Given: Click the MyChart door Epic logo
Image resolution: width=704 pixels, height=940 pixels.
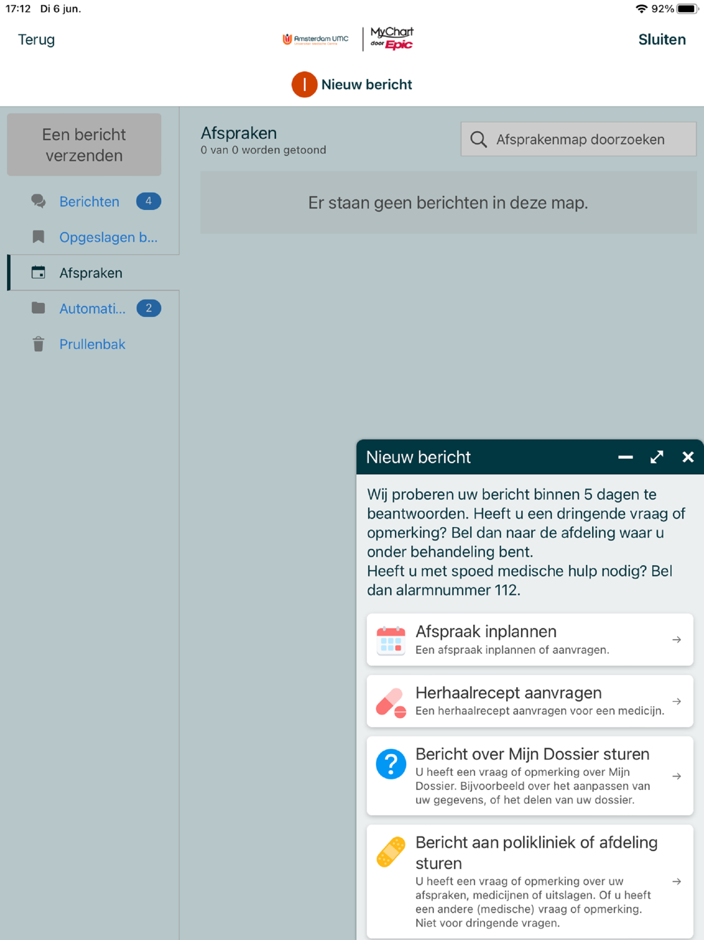Looking at the screenshot, I should (x=391, y=39).
